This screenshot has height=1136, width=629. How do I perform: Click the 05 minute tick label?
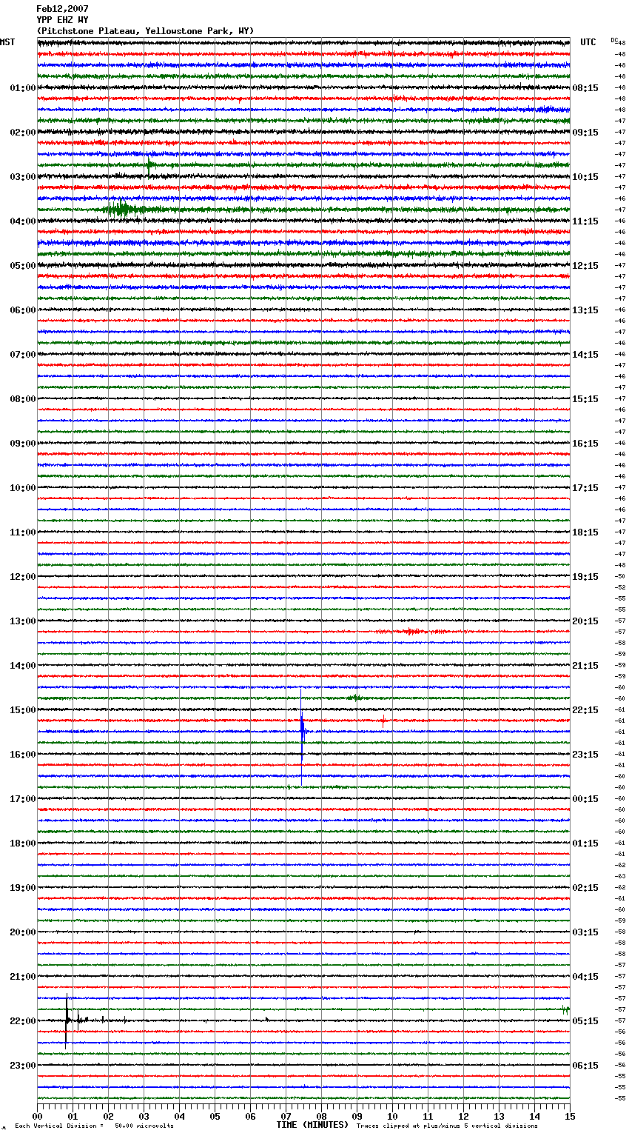tap(215, 1116)
